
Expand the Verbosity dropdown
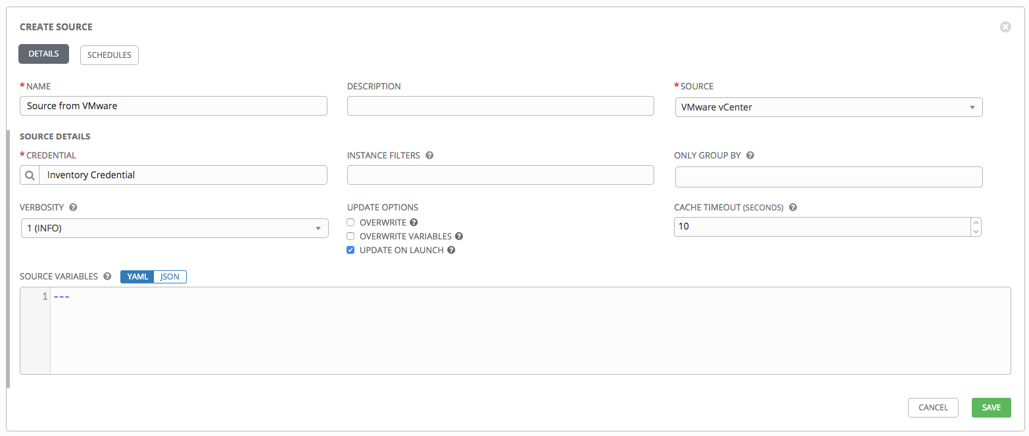tap(174, 228)
